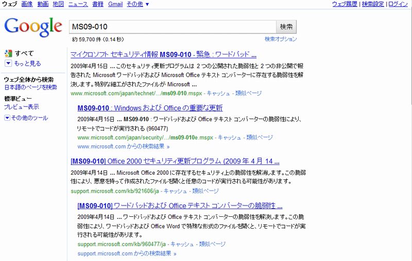Click URL support.microsoft.com/kb/960477/ja
The height and width of the screenshot is (261, 412).
point(122,244)
